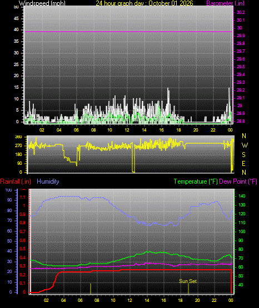The width and height of the screenshot is (259, 308).
Task: Click compass letter "E" beside wind direction graph
Action: coord(243,163)
